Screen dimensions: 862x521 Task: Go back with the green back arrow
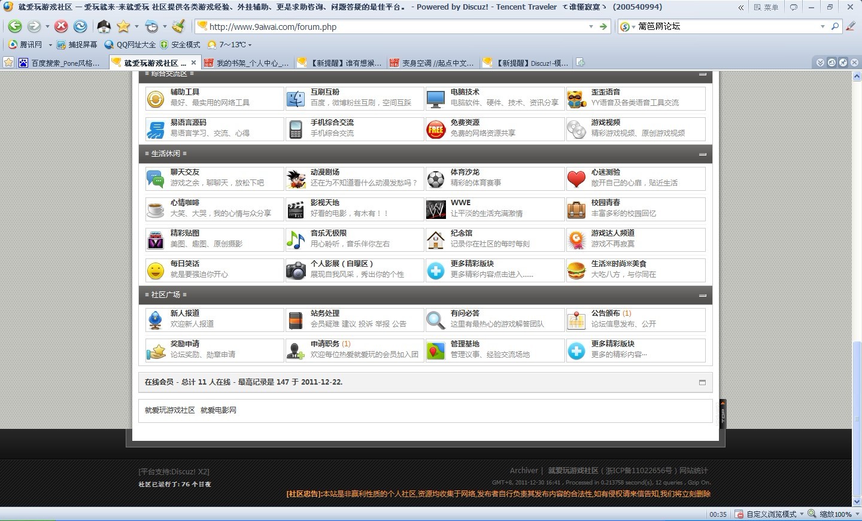(x=15, y=26)
